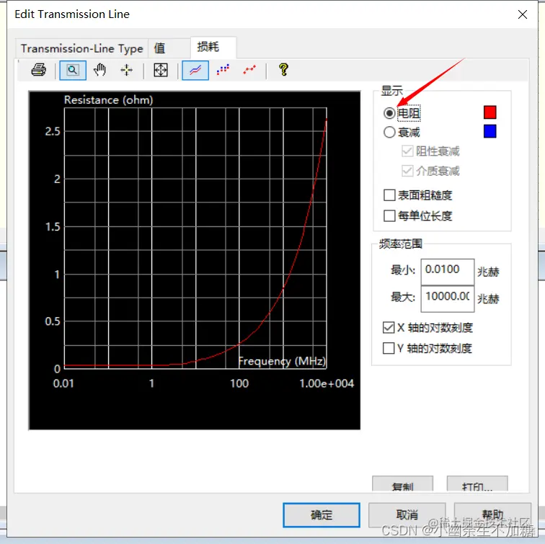The image size is (545, 544).
Task: Open the Transmission-Line Type tab
Action: (x=81, y=48)
